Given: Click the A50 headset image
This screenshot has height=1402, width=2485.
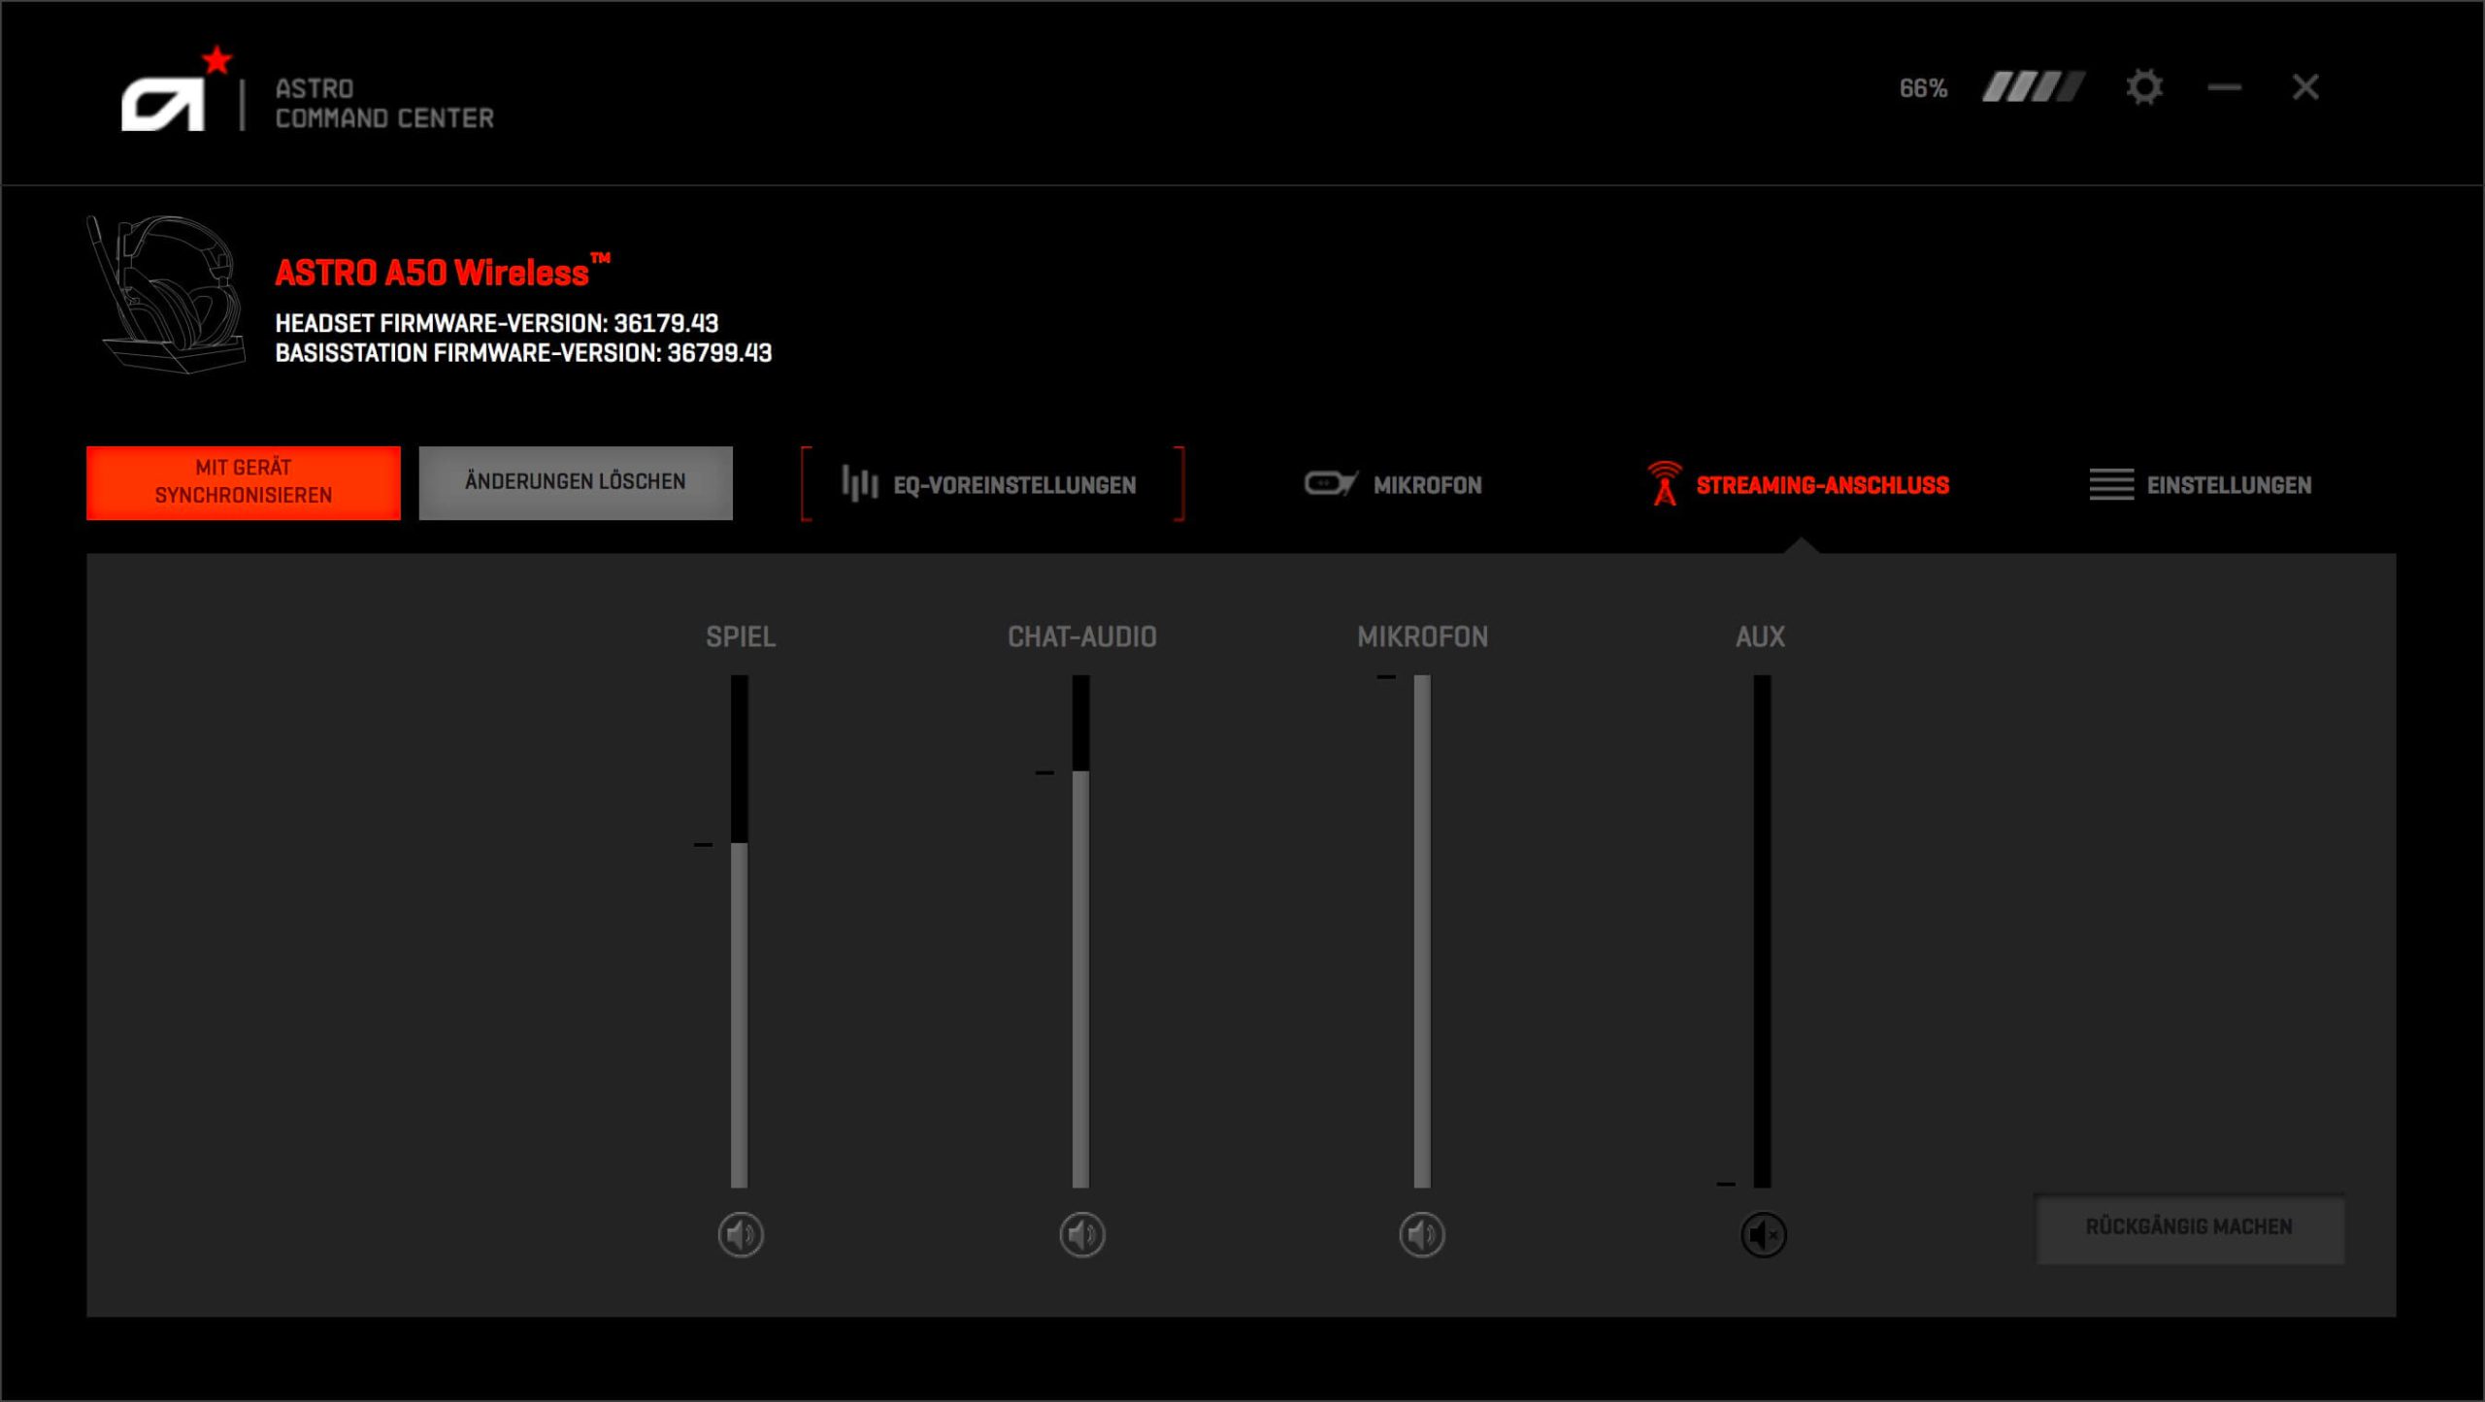Looking at the screenshot, I should [x=167, y=294].
